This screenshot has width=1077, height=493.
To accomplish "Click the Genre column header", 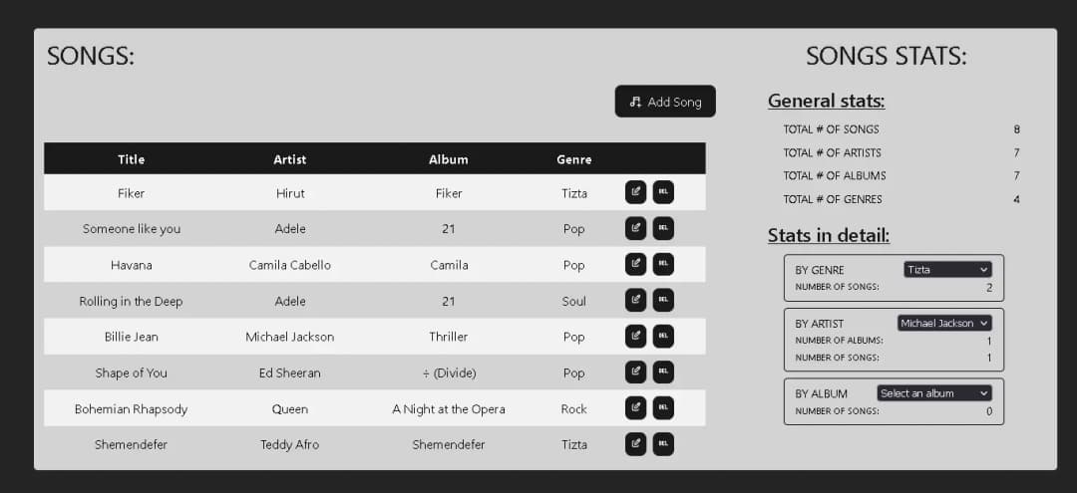I will coord(573,159).
